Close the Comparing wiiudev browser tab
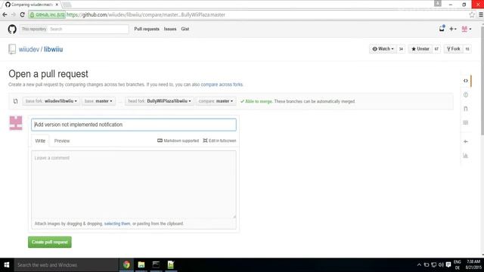 click(57, 5)
